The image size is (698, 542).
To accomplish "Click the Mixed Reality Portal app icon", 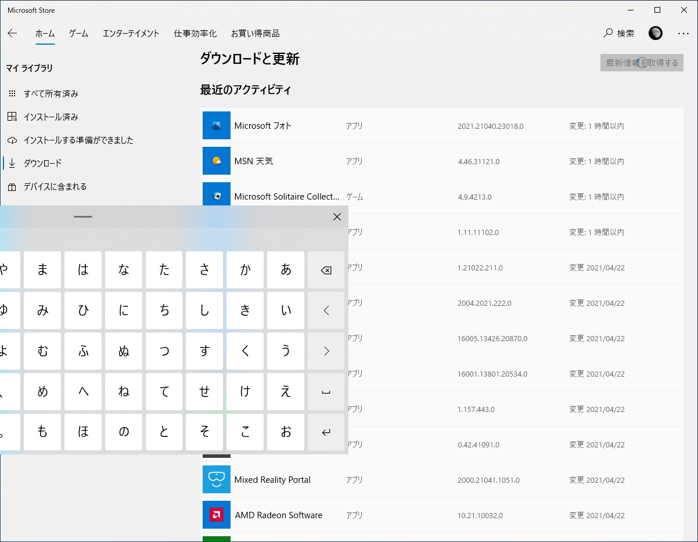I will [217, 479].
